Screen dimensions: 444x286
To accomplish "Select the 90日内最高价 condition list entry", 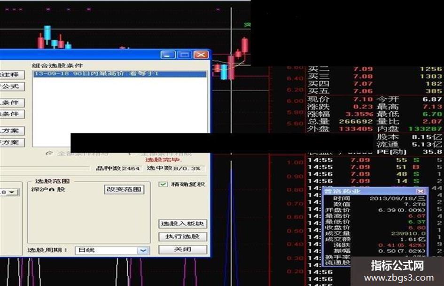I will click(x=120, y=74).
